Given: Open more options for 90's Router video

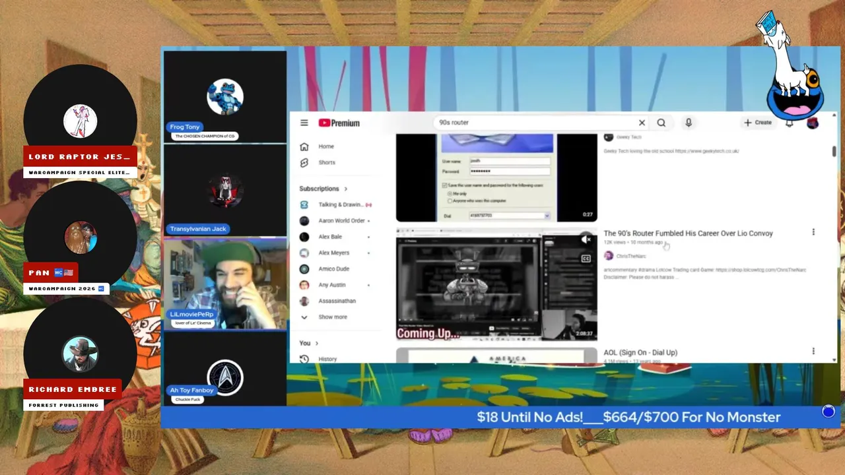Looking at the screenshot, I should [813, 232].
